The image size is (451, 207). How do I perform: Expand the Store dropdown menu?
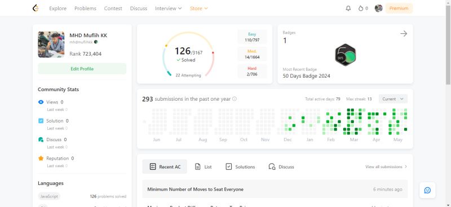199,8
